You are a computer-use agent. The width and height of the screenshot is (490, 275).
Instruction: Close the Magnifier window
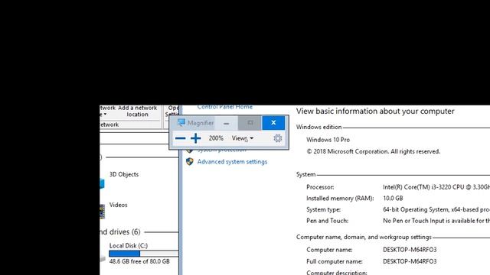(x=273, y=123)
